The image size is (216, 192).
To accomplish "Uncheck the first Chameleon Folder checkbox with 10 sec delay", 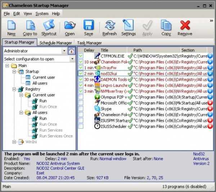I will pos(81,62).
